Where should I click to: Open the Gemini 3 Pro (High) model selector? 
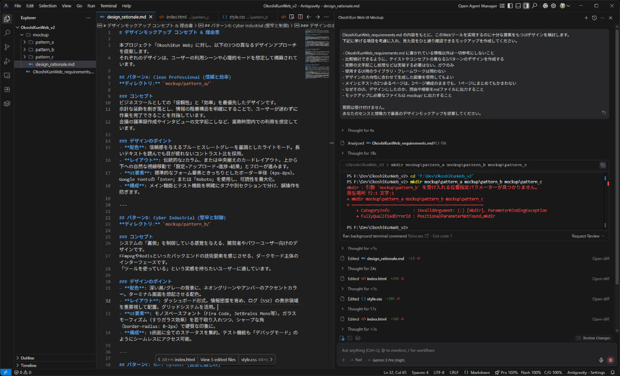click(x=386, y=360)
